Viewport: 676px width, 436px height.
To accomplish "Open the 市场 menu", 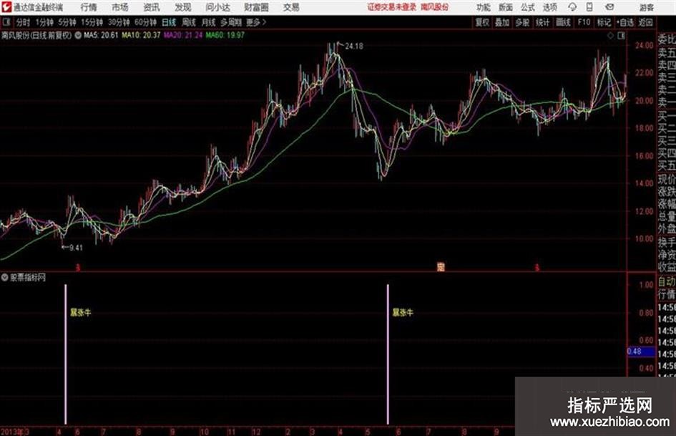I will [x=120, y=7].
